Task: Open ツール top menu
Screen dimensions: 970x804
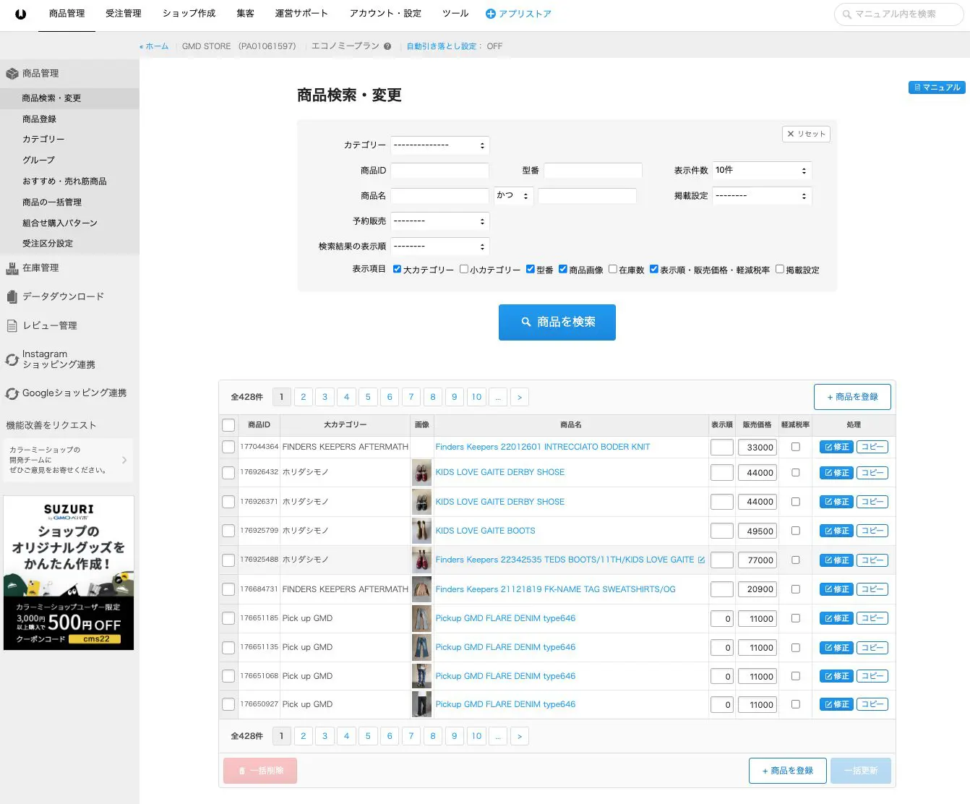Action: pos(455,14)
